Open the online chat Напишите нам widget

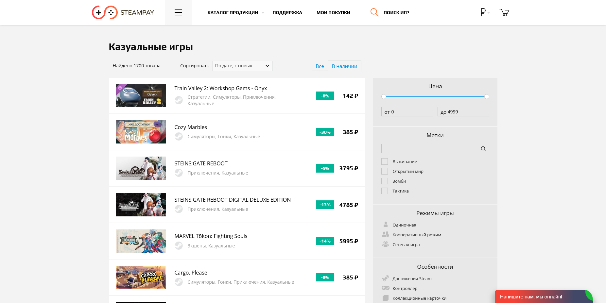544,296
